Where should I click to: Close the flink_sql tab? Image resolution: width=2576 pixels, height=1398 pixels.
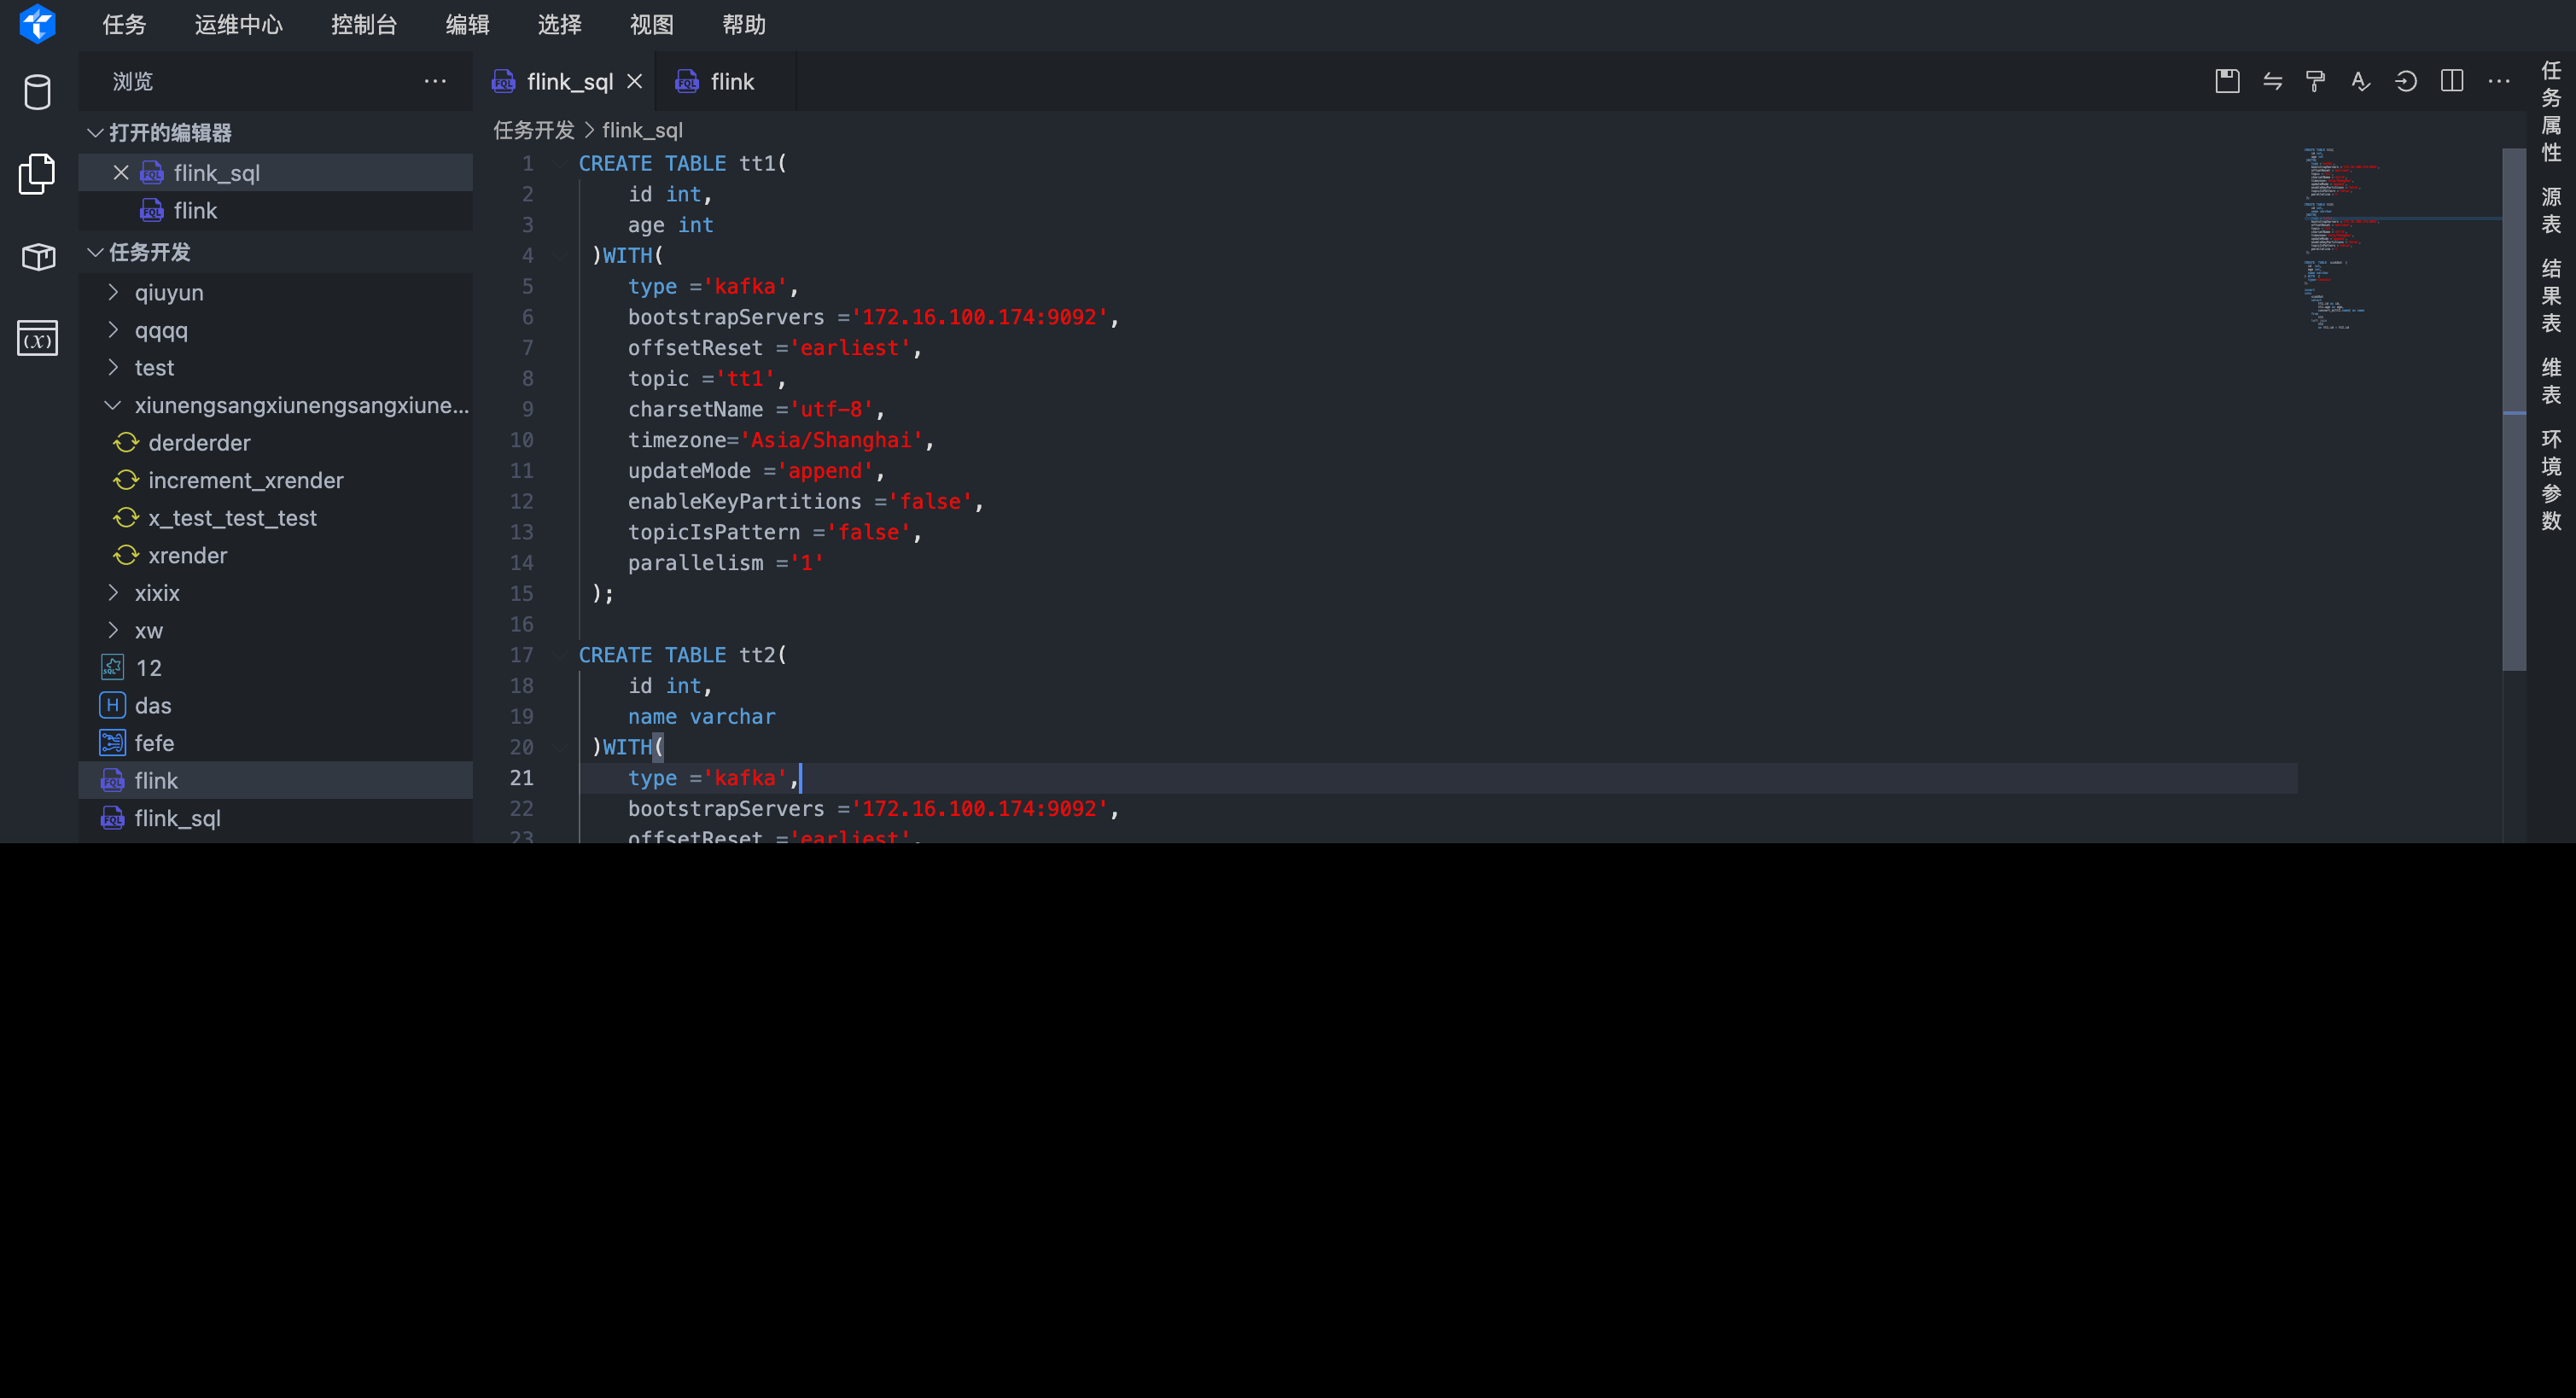click(x=635, y=81)
